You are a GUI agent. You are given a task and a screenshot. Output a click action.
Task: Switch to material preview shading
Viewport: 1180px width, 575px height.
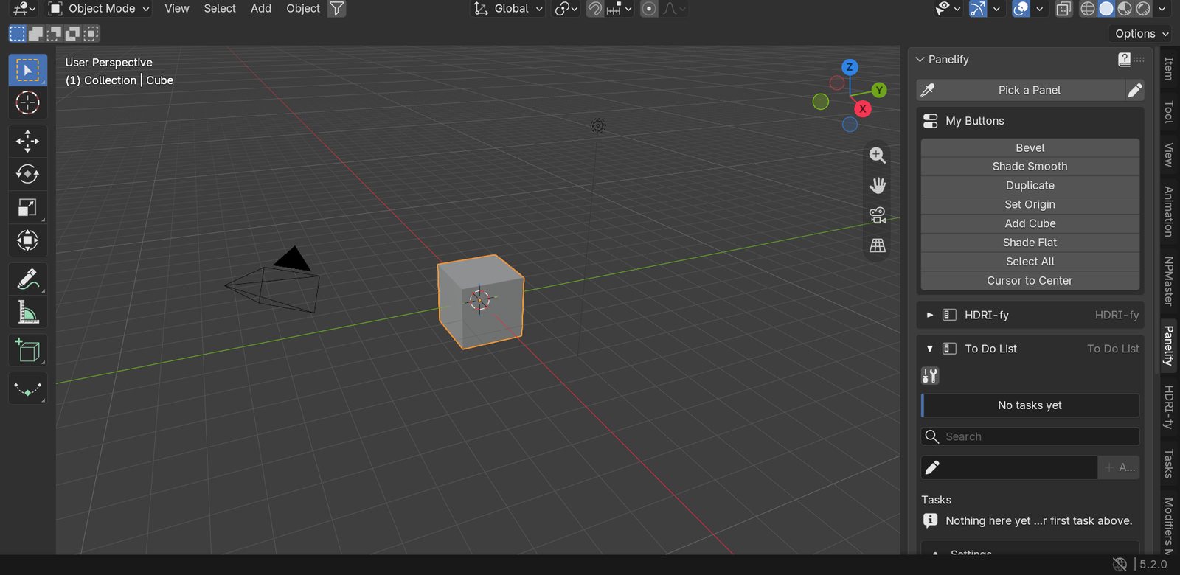pos(1125,9)
